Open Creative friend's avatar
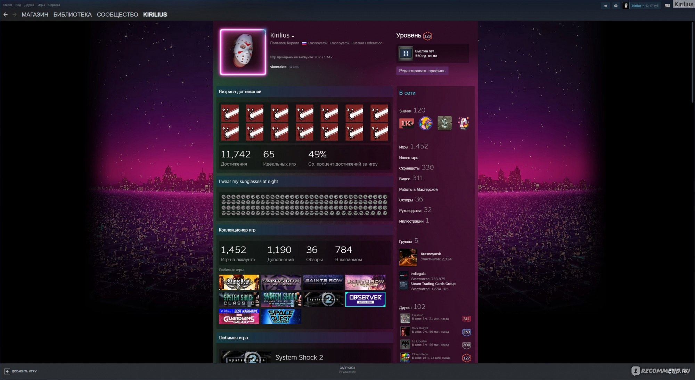The image size is (695, 380). pyautogui.click(x=405, y=318)
